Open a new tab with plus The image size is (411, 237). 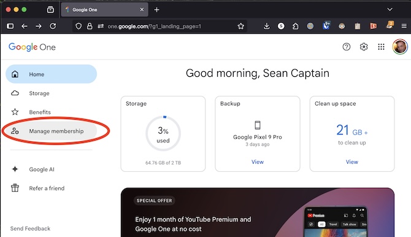coord(157,10)
